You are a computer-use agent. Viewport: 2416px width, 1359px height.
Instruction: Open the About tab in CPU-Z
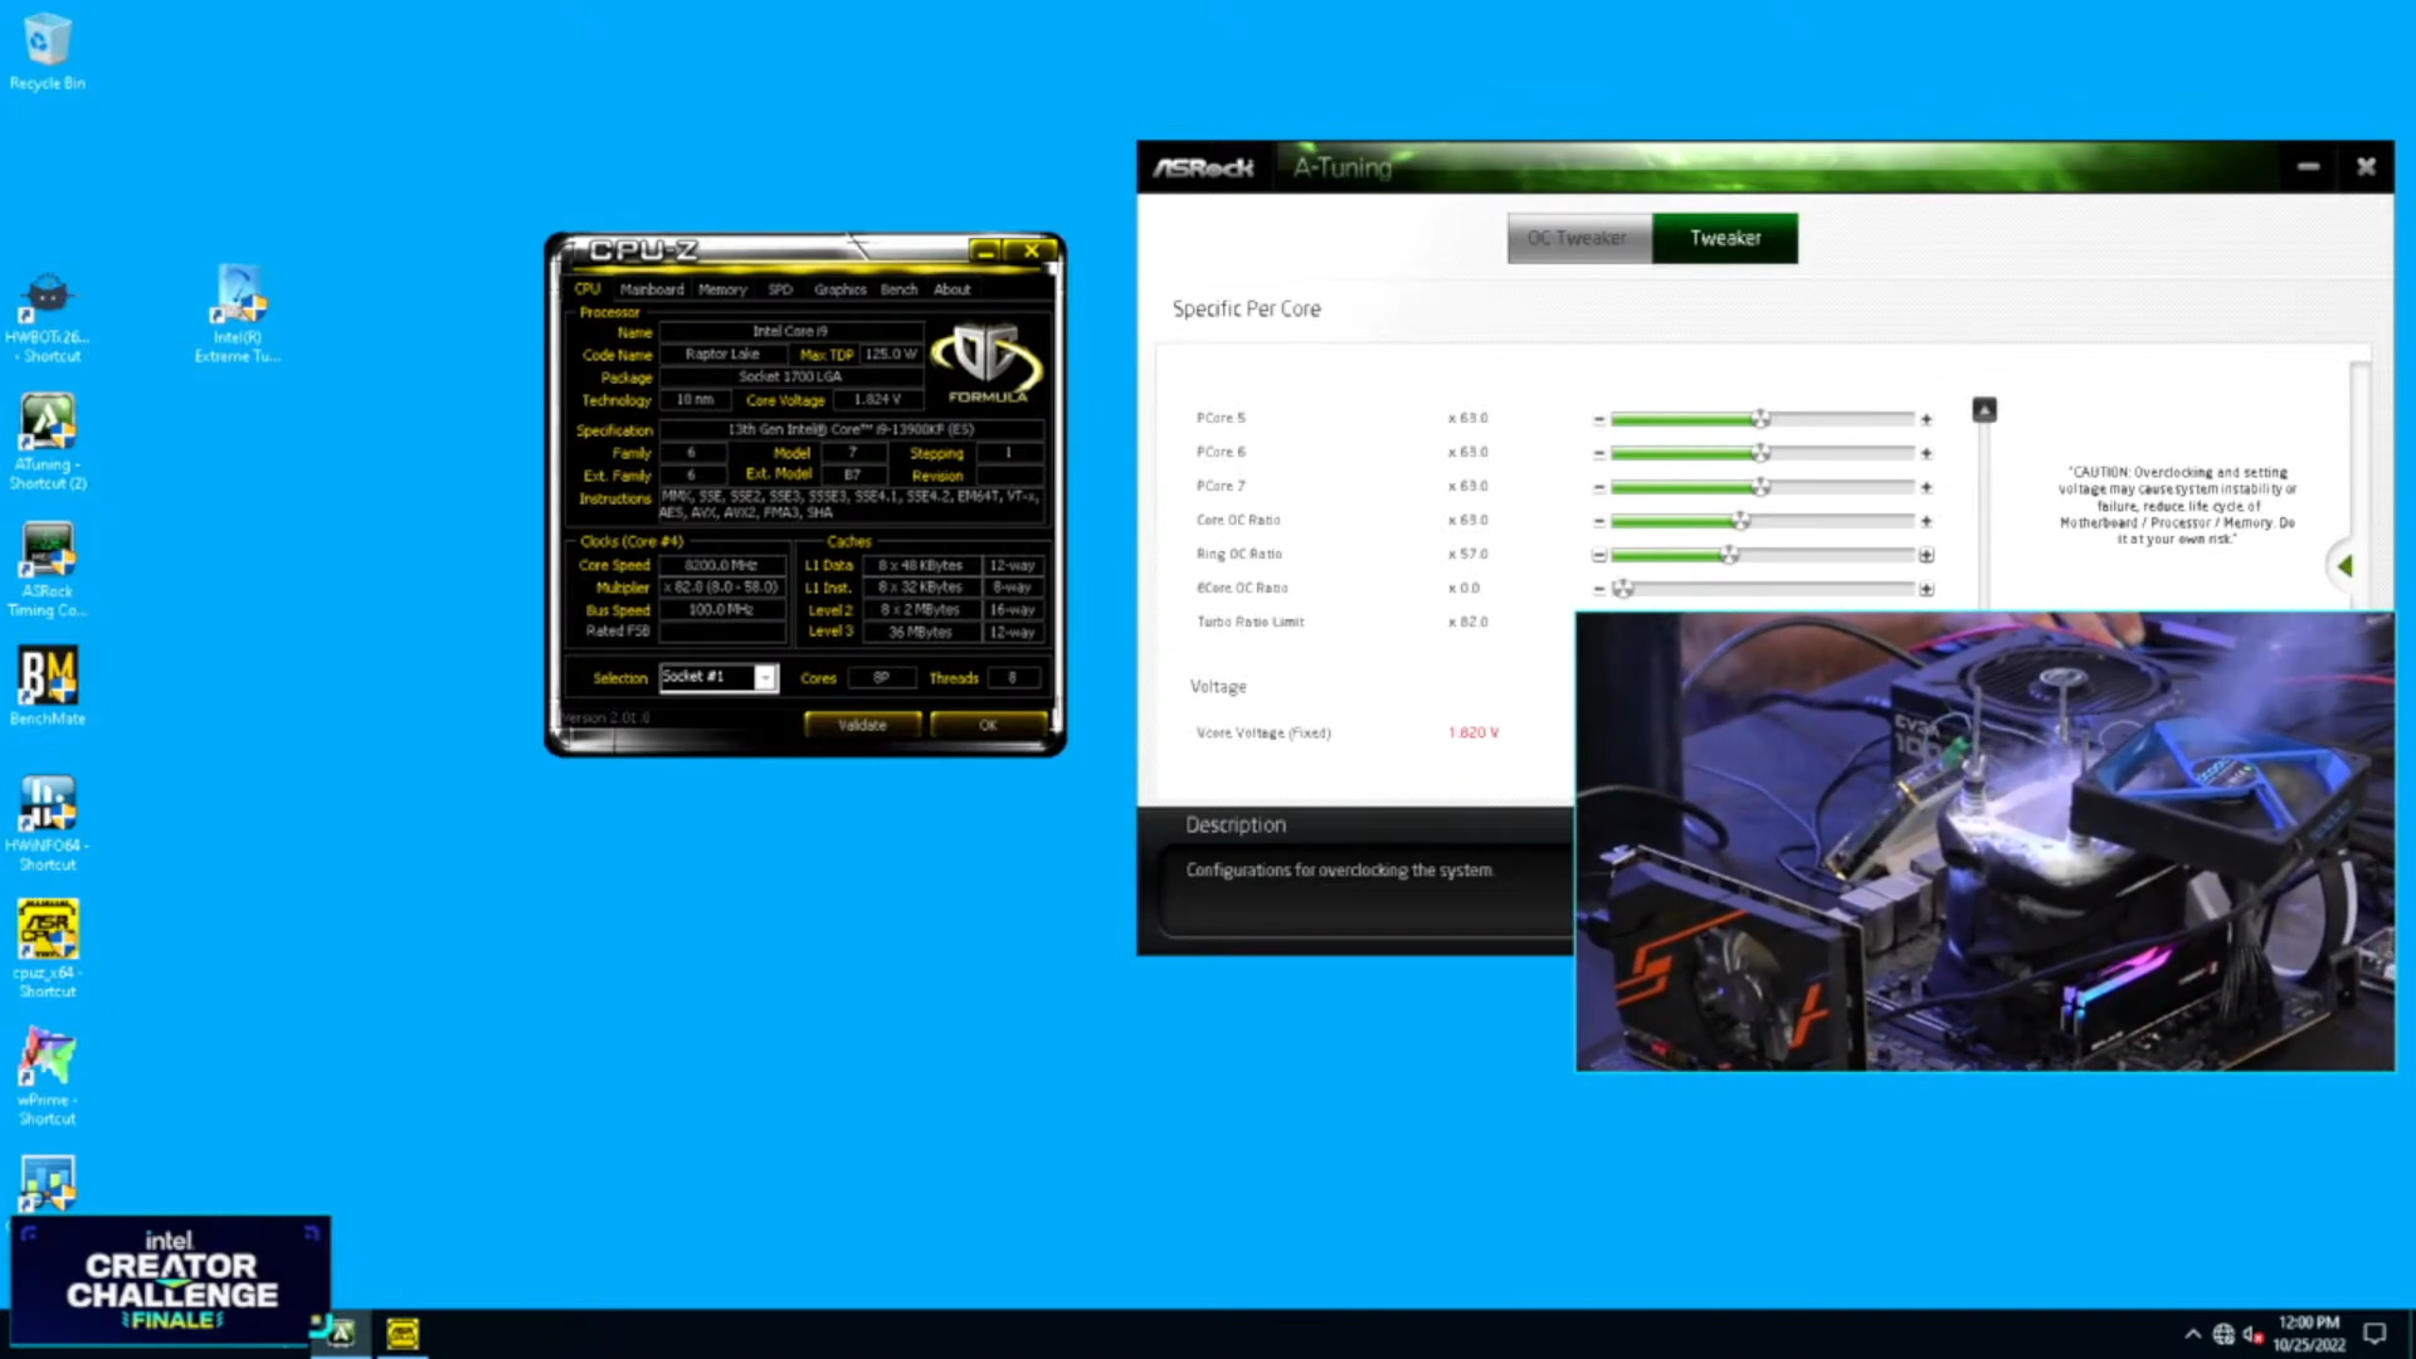[951, 290]
